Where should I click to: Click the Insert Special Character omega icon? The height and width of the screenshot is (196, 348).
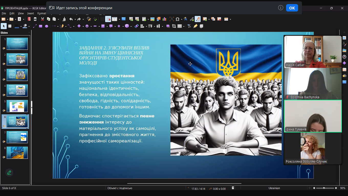click(177, 19)
